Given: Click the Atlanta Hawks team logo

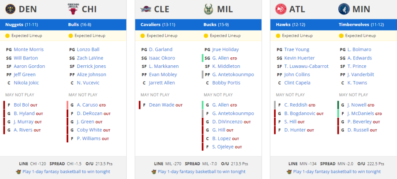Looking at the screenshot, I should (x=281, y=9).
